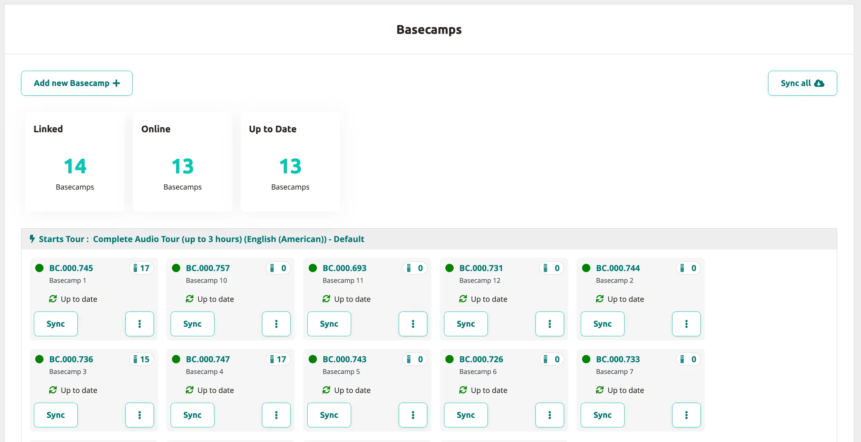The height and width of the screenshot is (442, 861).
Task: Click the sync status icon on Basecamp 5
Action: (x=326, y=390)
